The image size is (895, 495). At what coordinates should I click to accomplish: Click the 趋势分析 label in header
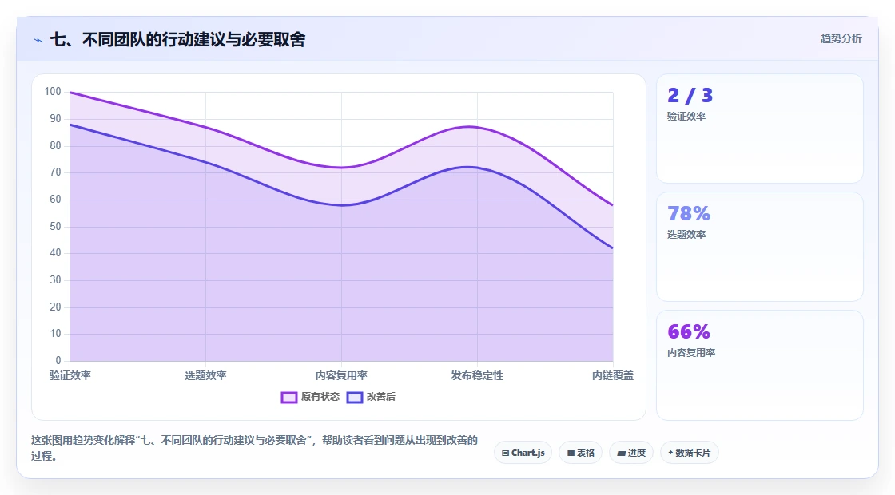coord(841,38)
